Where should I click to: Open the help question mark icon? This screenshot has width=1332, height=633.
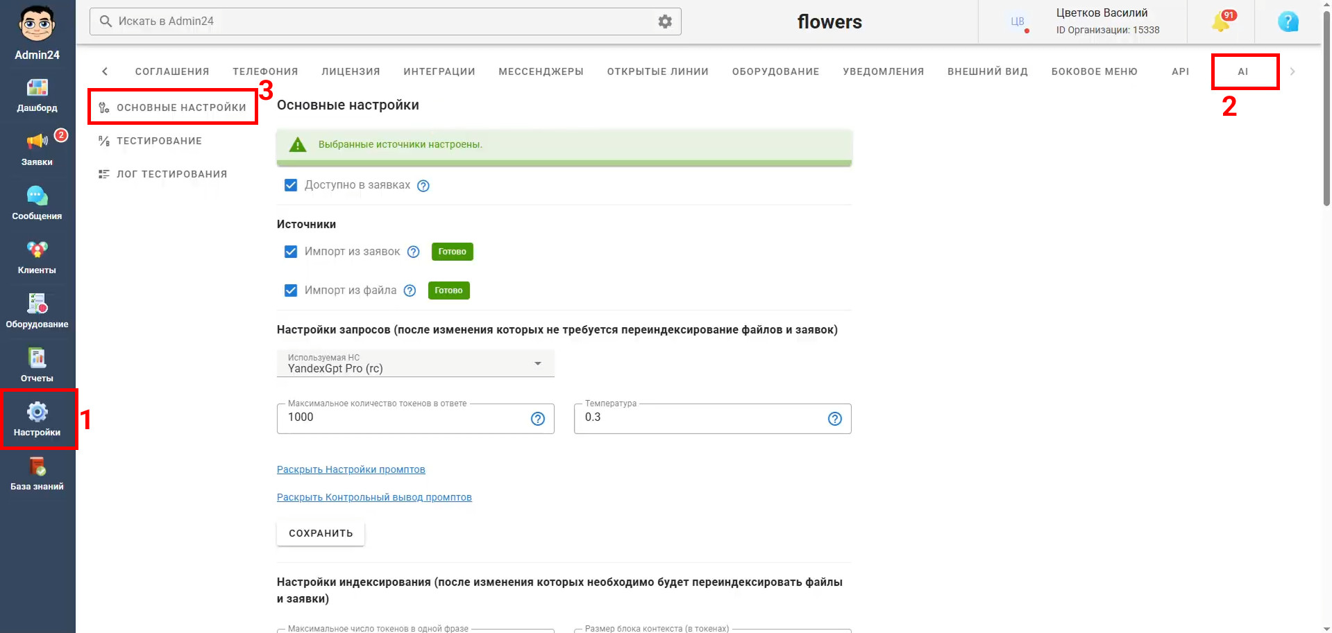(x=1288, y=22)
